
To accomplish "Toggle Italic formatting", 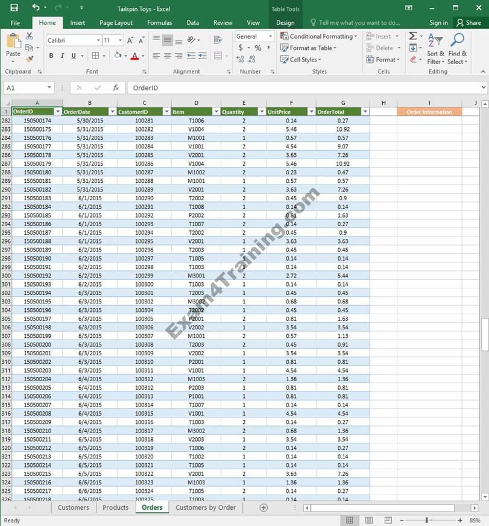I will tap(62, 55).
